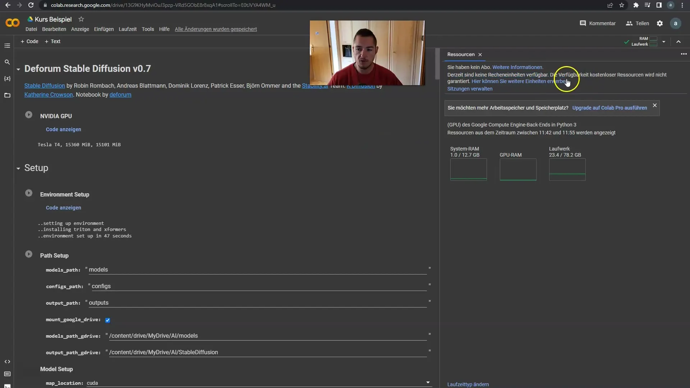Collapse the Setup section
The width and height of the screenshot is (690, 388).
(18, 168)
